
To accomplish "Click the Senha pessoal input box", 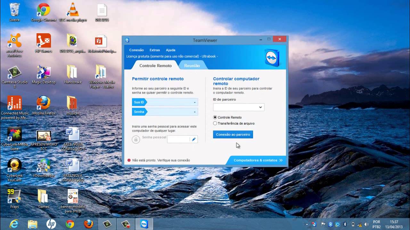I will coord(179,139).
